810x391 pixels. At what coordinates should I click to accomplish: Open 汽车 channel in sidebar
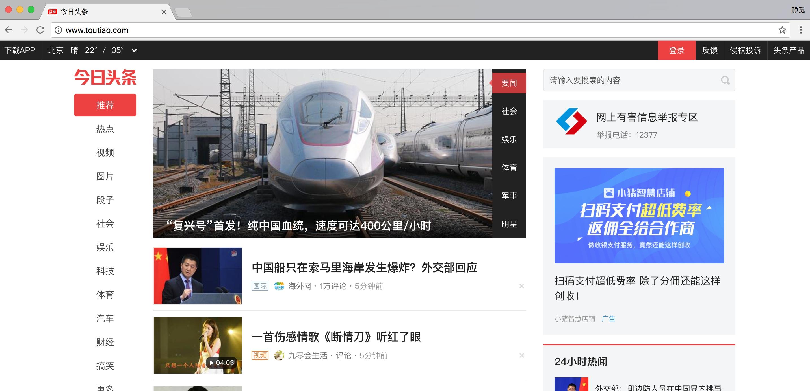pyautogui.click(x=105, y=318)
